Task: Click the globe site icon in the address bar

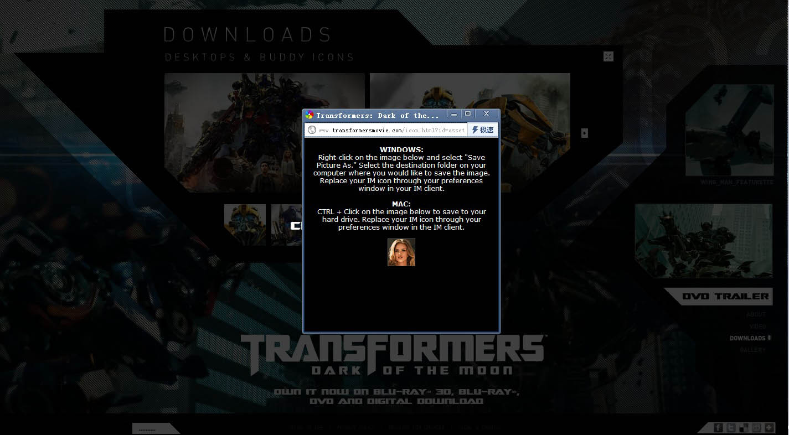Action: click(x=312, y=130)
